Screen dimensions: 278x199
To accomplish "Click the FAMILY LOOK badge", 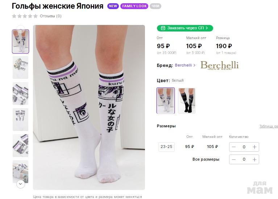I will click(134, 6).
